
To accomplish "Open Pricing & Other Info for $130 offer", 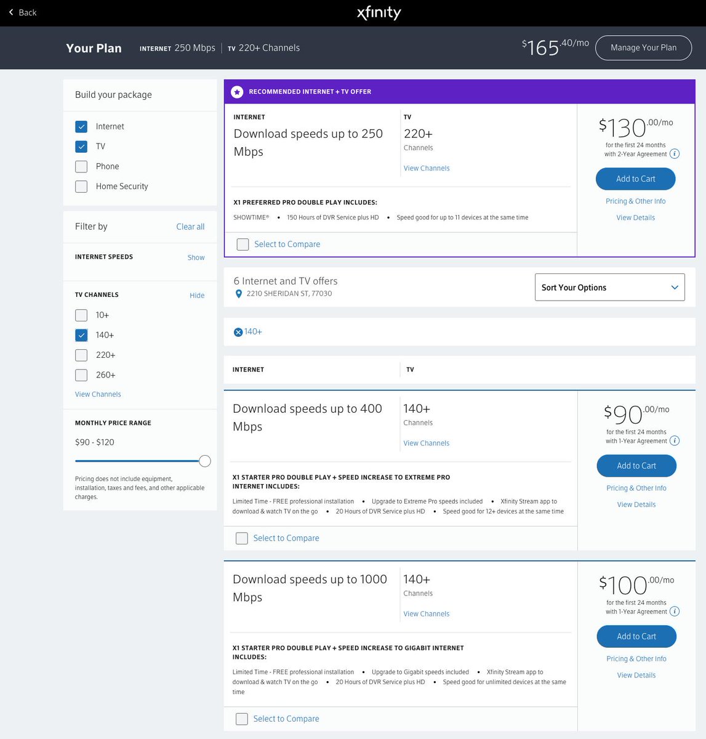I will [636, 201].
